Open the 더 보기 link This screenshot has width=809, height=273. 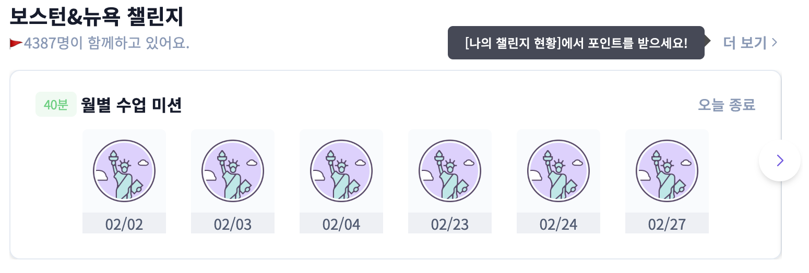[751, 43]
